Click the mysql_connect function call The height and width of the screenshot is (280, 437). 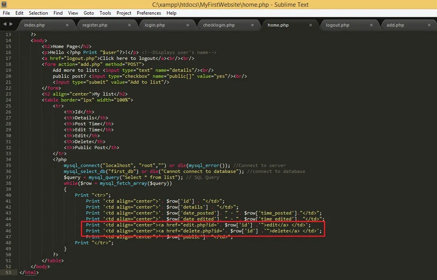(82, 165)
